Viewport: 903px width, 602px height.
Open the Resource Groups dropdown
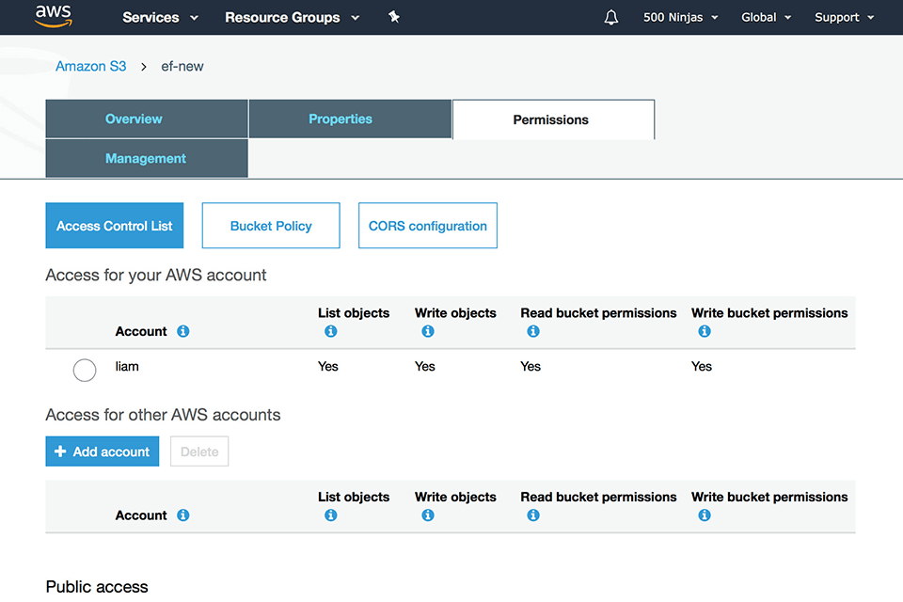click(x=292, y=17)
